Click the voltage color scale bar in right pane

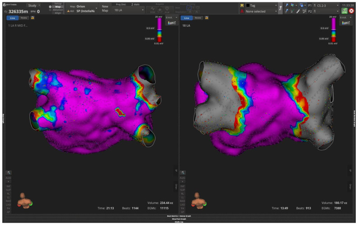click(334, 30)
